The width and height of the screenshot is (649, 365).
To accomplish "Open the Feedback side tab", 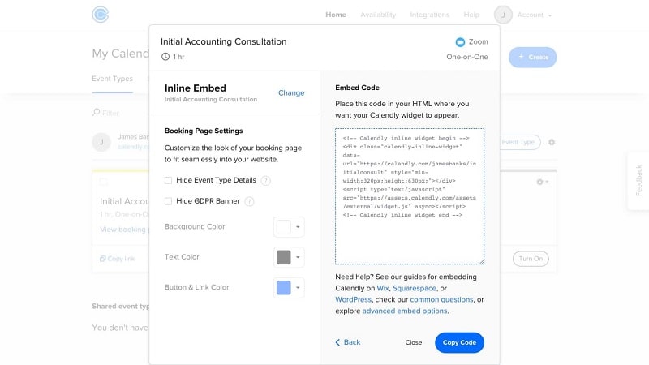I will pos(638,181).
